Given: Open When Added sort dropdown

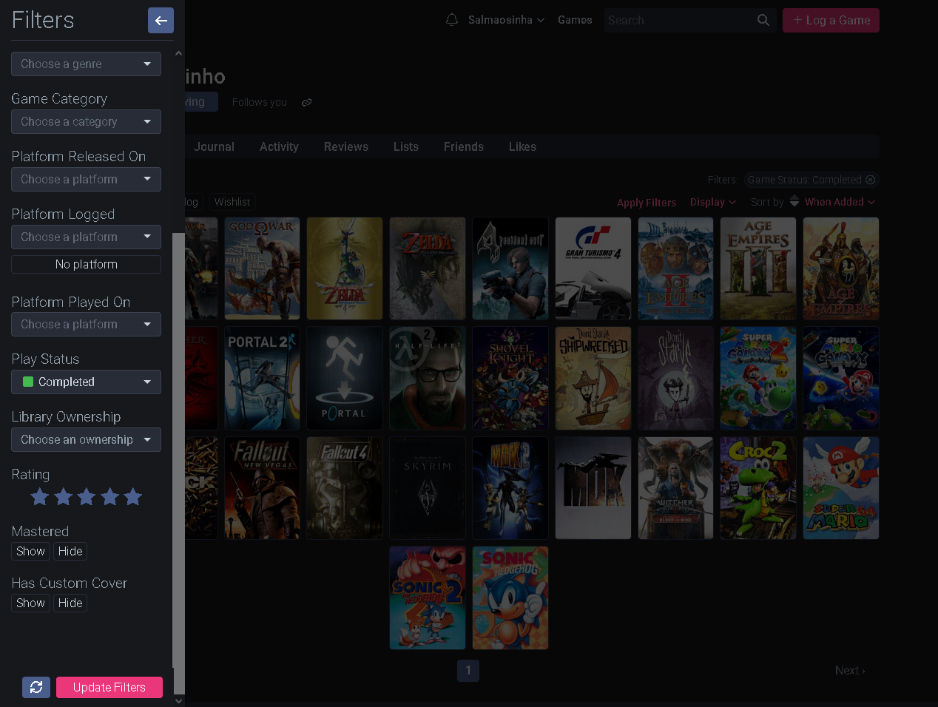Looking at the screenshot, I should coord(840,202).
